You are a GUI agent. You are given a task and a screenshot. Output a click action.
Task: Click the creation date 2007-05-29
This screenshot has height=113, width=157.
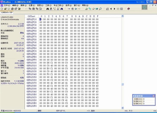tap(19, 43)
